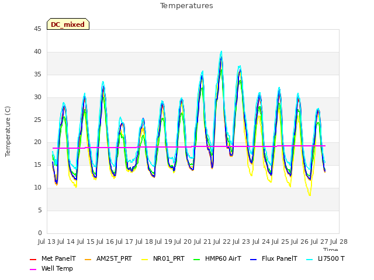Click the Jul 21 x-axis tick label
The height and width of the screenshot is (280, 374).
pos(203,242)
